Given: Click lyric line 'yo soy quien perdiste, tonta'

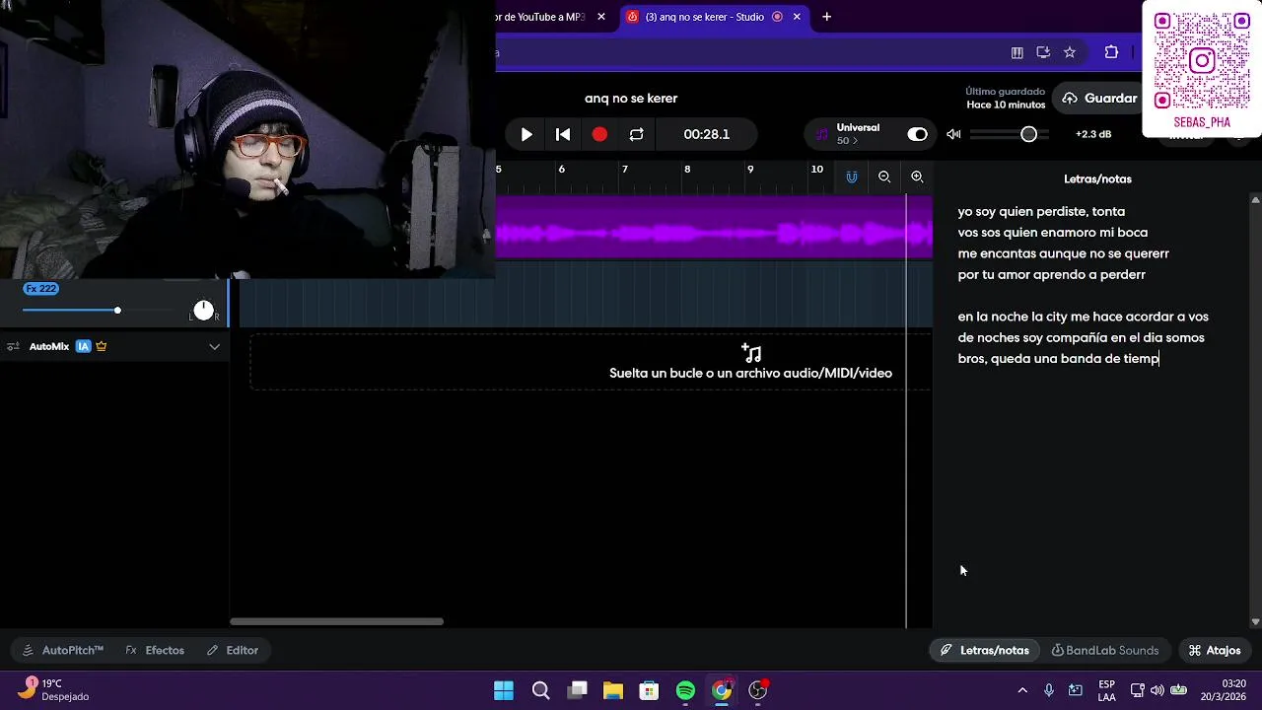Looking at the screenshot, I should pos(1041,211).
